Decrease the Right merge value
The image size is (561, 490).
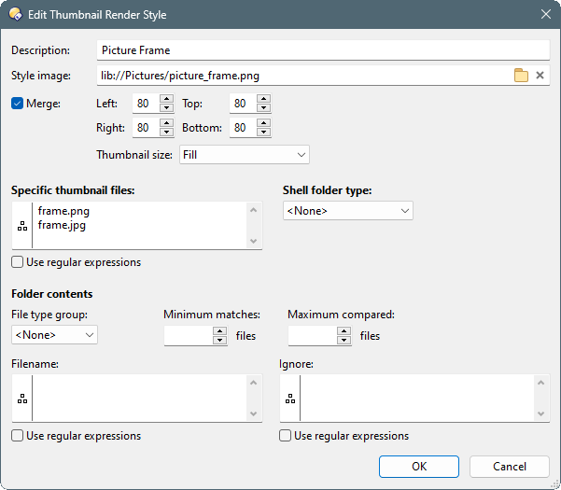pos(167,132)
